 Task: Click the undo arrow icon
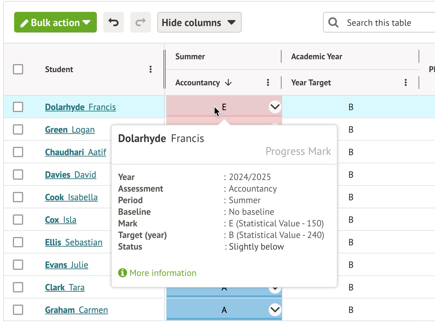[x=113, y=22]
